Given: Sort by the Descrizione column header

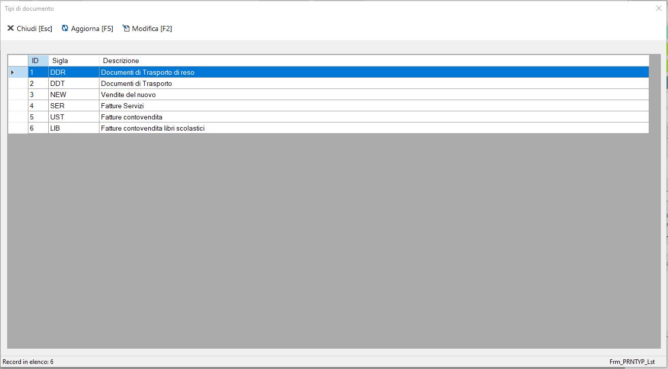Looking at the screenshot, I should click(374, 60).
